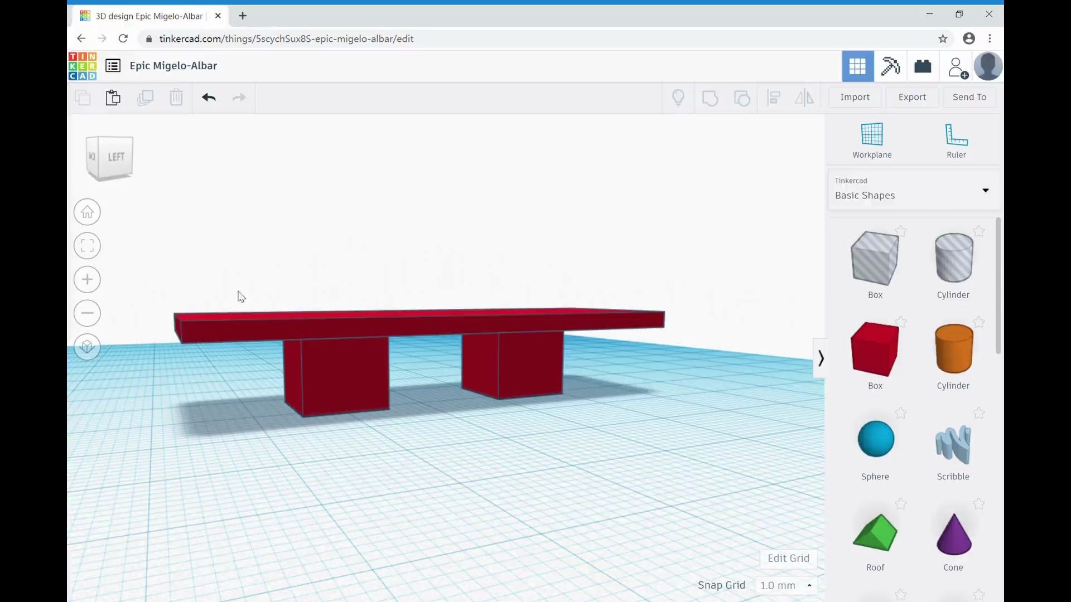Click Fit all in view button
The image size is (1071, 602).
point(87,246)
